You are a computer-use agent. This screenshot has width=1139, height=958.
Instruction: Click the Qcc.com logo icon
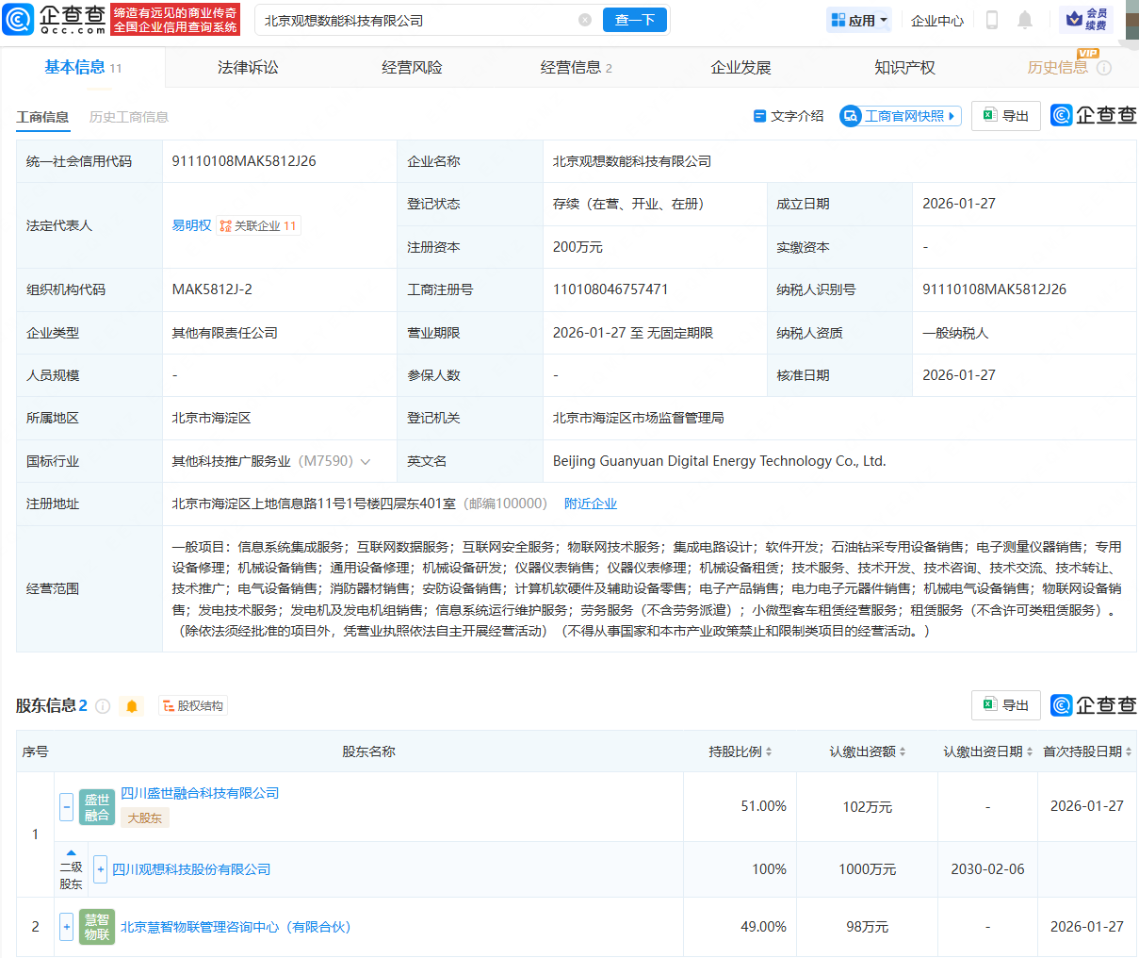click(x=18, y=19)
